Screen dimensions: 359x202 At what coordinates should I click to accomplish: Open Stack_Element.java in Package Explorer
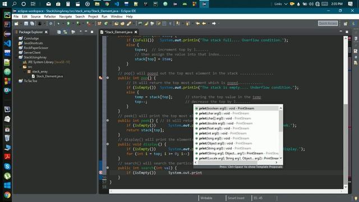click(x=49, y=76)
